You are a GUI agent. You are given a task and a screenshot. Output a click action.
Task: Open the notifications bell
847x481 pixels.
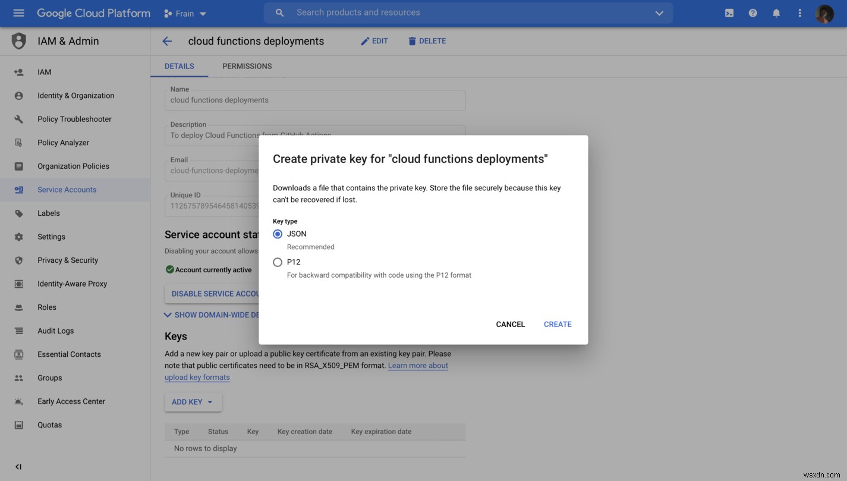click(776, 12)
